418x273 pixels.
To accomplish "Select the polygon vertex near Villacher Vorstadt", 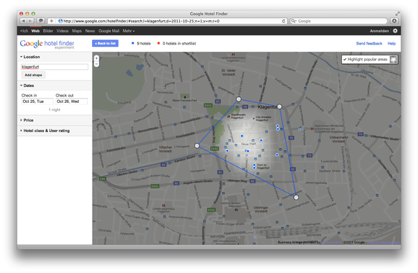I will [x=196, y=146].
